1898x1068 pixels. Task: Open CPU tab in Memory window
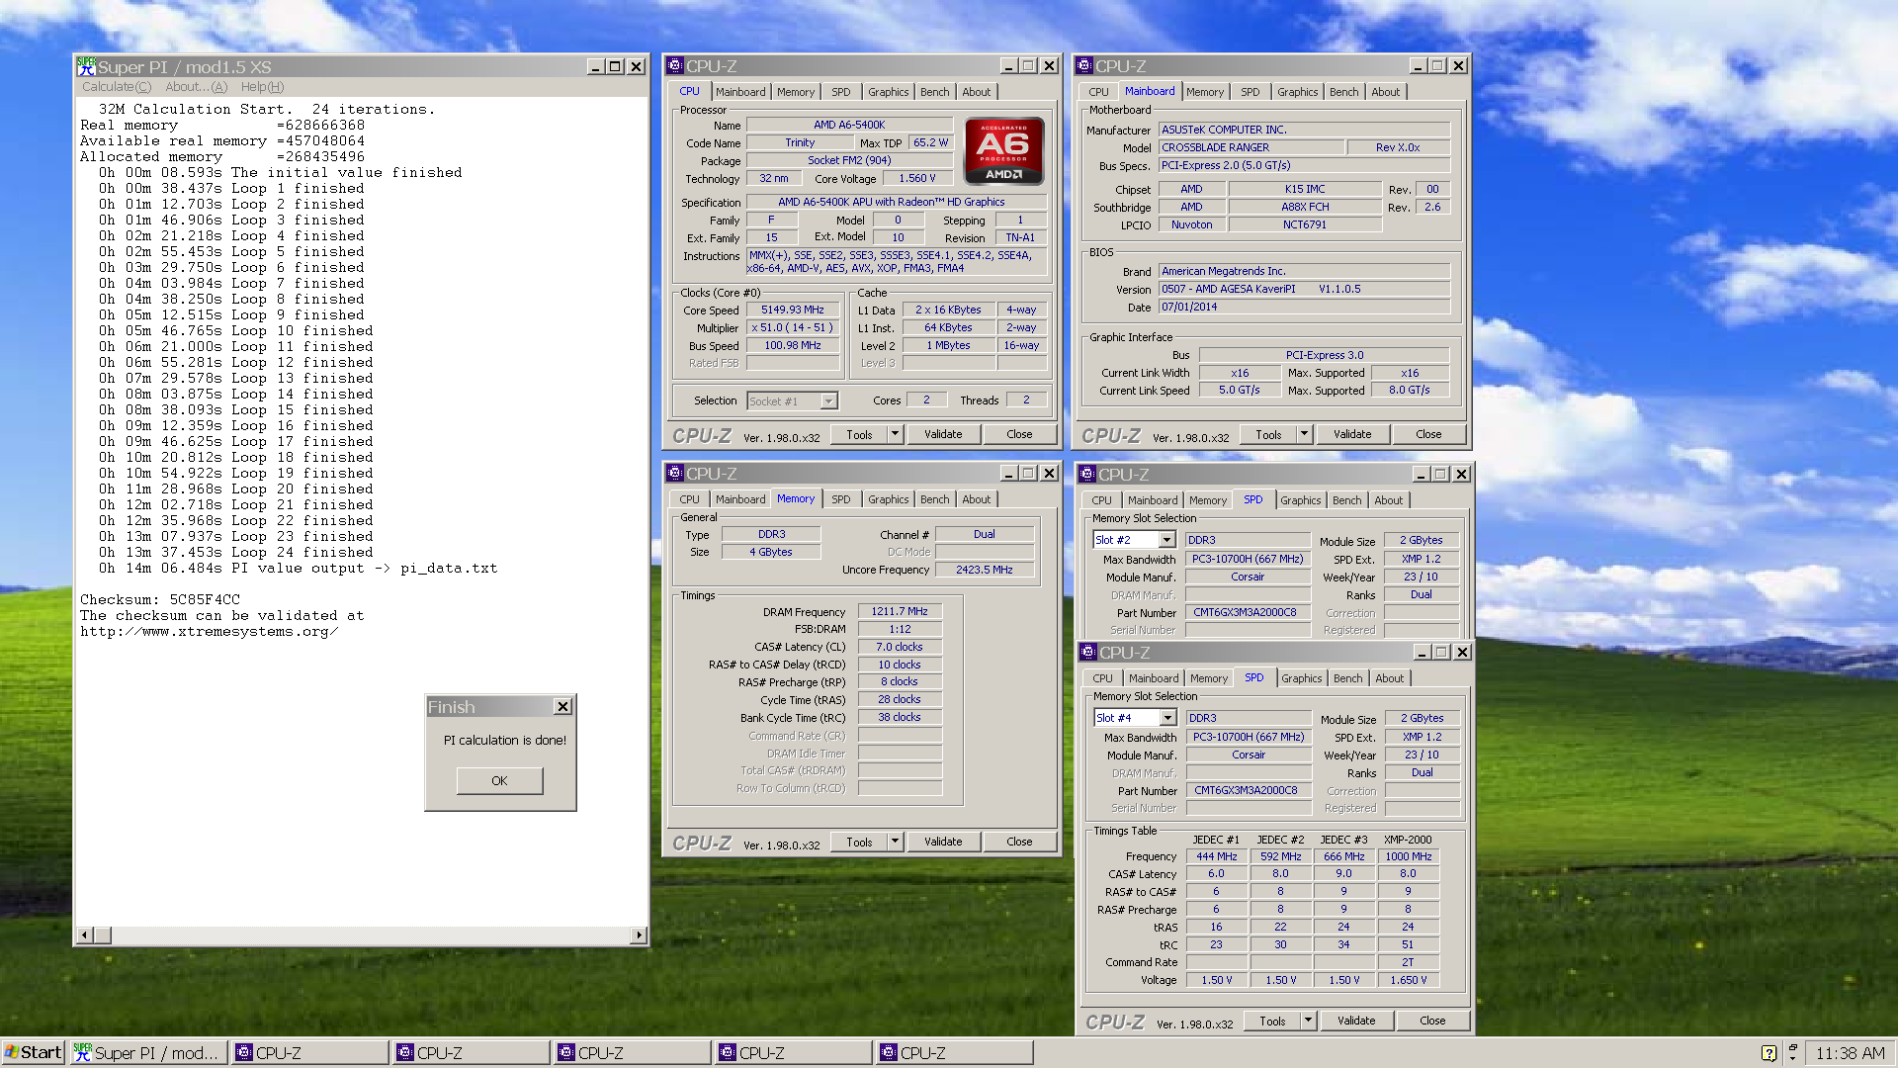[x=689, y=499]
